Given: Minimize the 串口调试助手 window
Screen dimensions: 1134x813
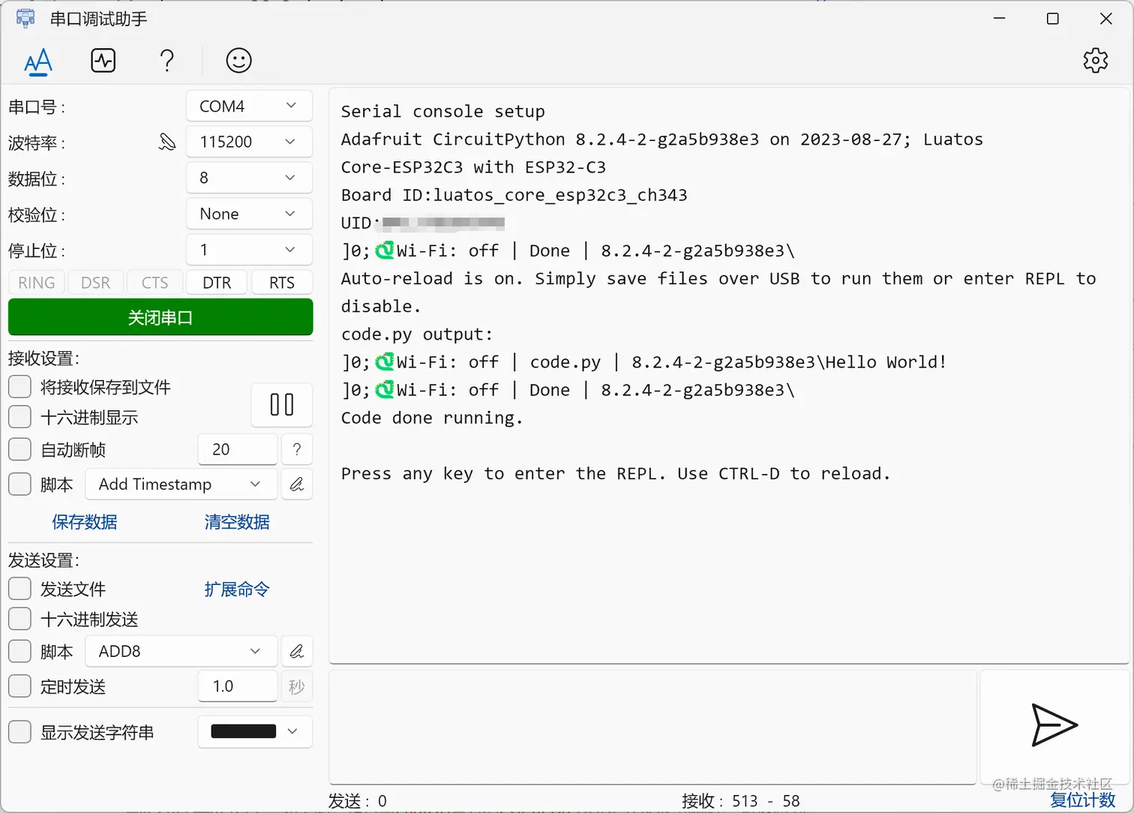Looking at the screenshot, I should 999,18.
